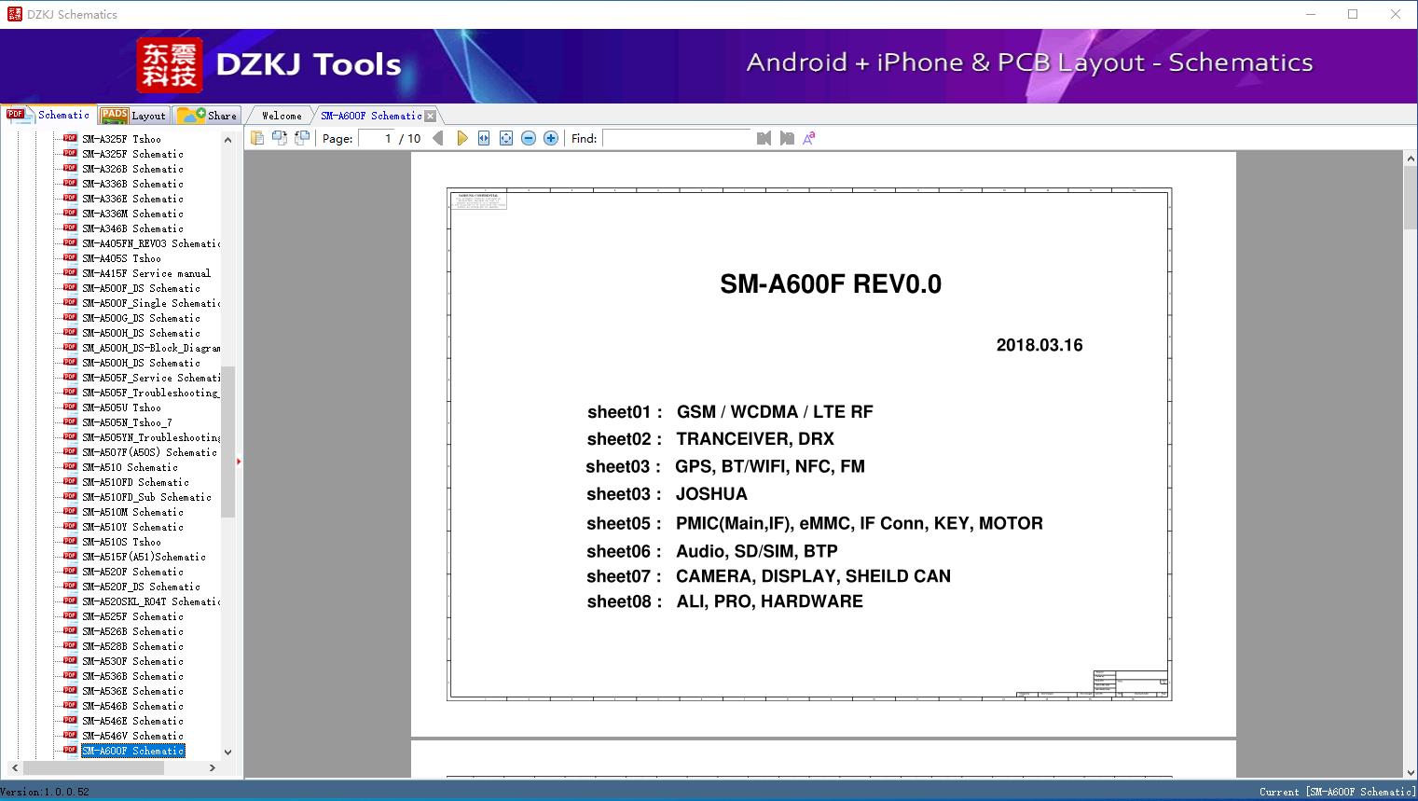Click PDF icon beside SM-A600F Schematic
Screen dimensions: 1418x801
(x=70, y=750)
